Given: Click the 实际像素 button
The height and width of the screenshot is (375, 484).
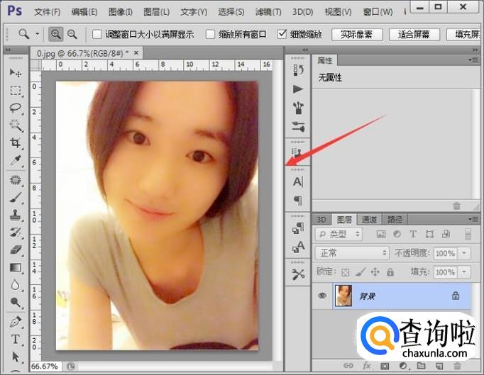Looking at the screenshot, I should point(357,34).
